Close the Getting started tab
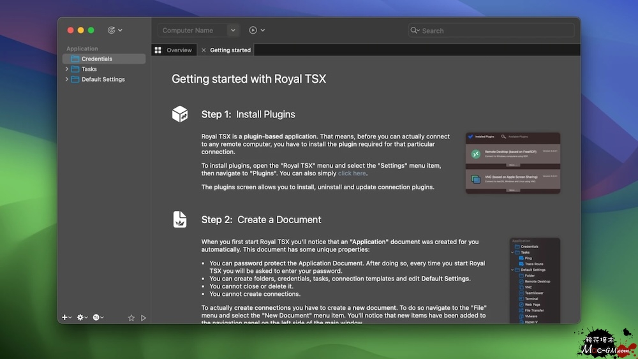 (x=204, y=50)
